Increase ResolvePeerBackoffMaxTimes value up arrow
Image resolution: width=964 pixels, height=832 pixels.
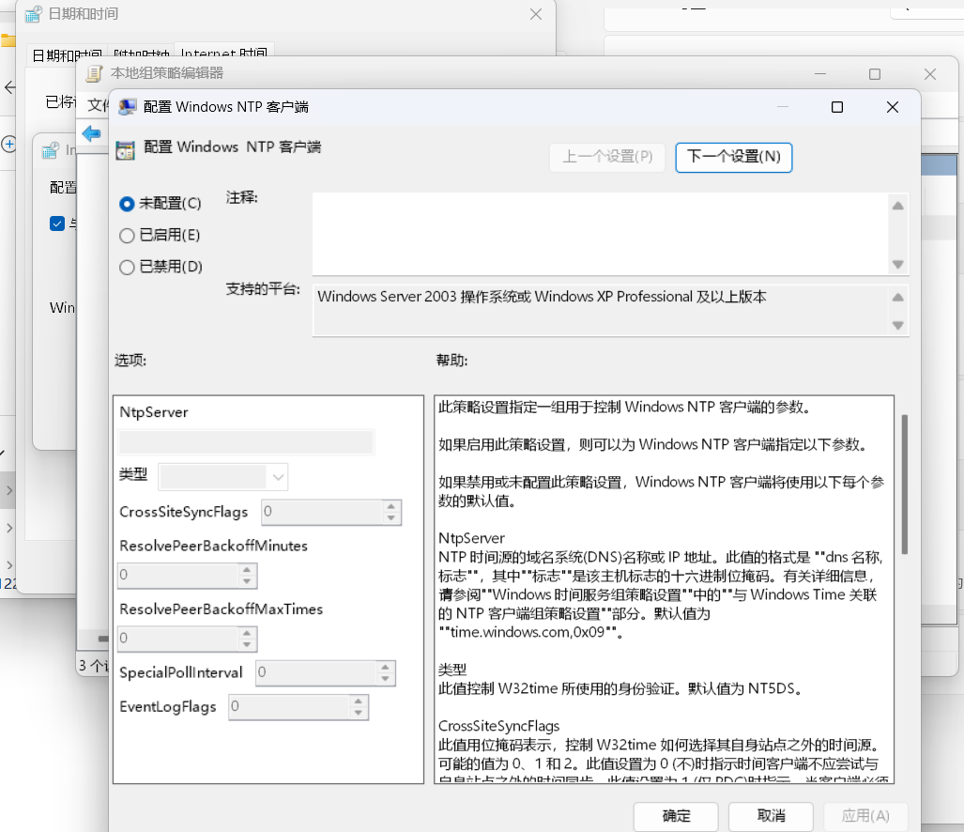pyautogui.click(x=247, y=633)
